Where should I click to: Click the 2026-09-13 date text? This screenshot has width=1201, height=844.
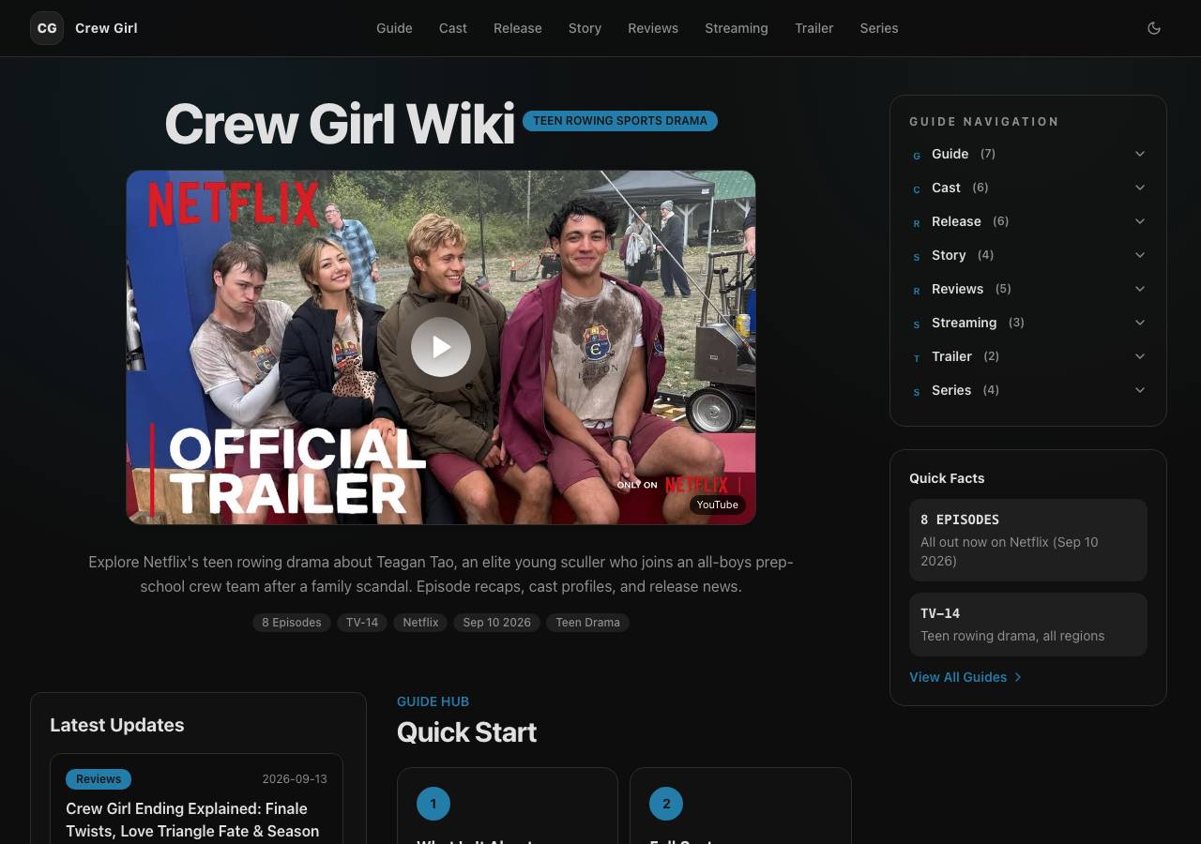295,779
